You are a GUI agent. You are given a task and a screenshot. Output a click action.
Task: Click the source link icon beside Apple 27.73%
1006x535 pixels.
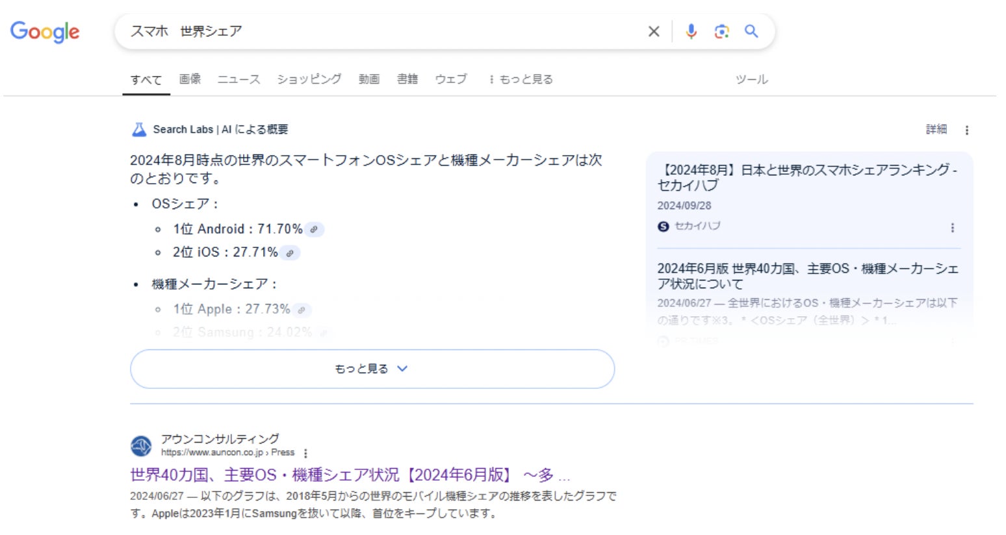click(302, 310)
